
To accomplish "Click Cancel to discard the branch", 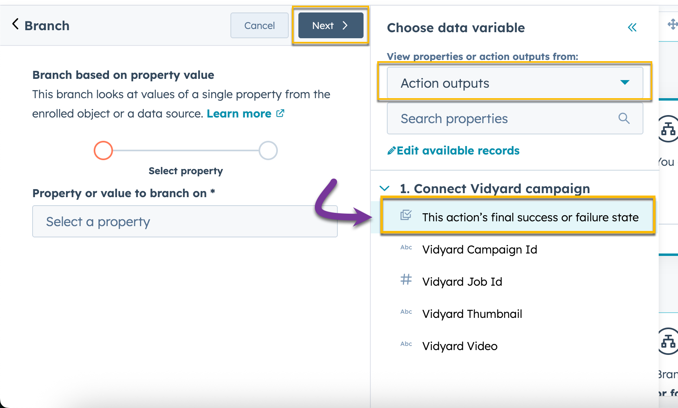I will pos(259,25).
